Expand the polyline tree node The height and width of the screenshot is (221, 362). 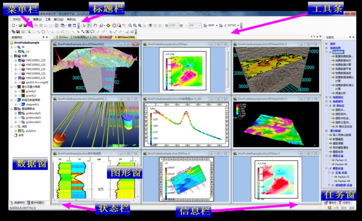[16, 131]
